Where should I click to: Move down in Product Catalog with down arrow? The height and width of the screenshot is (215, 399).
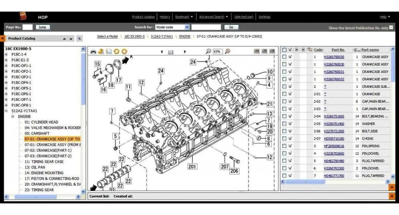[x=71, y=39]
